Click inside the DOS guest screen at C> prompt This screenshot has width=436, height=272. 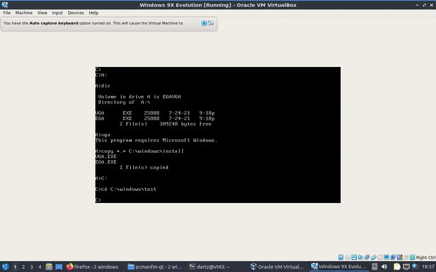coord(98,200)
